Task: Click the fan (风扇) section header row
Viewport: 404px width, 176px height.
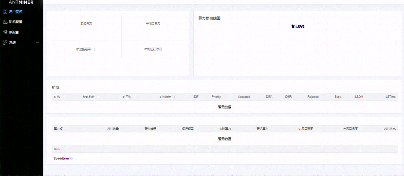Action: 225,149
